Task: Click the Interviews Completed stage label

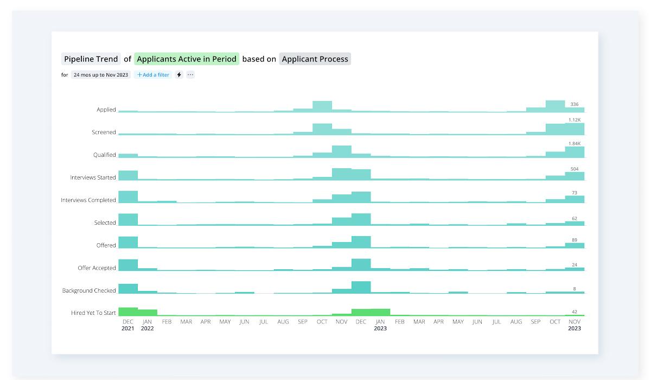Action: pos(88,200)
